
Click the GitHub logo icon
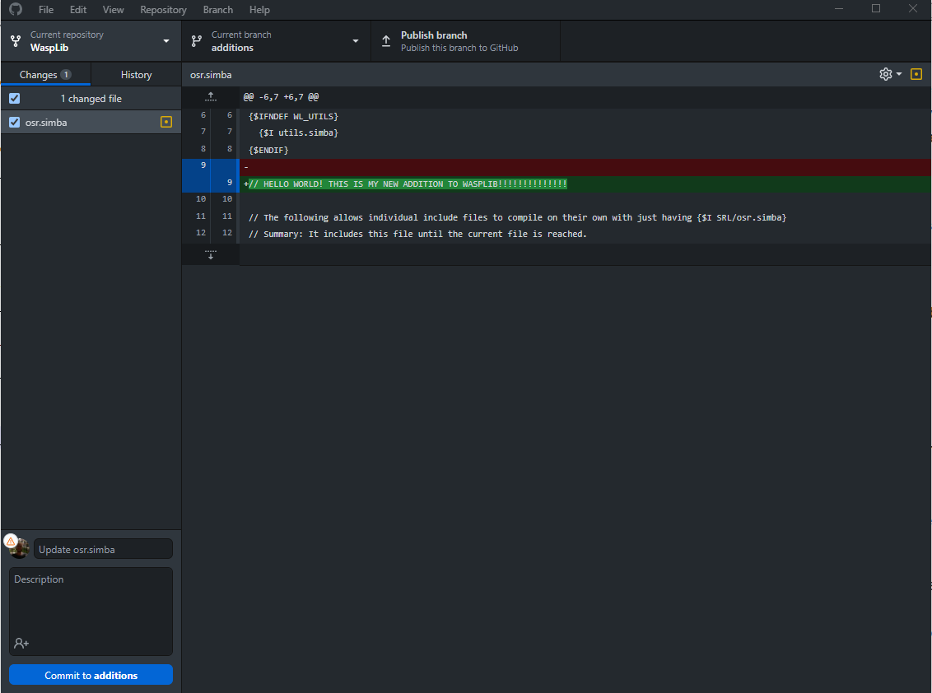point(16,9)
